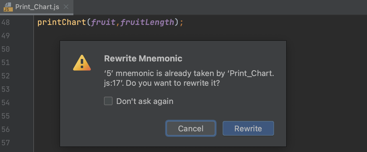Click line number 48 in gutter
The width and height of the screenshot is (367, 152).
(x=6, y=22)
